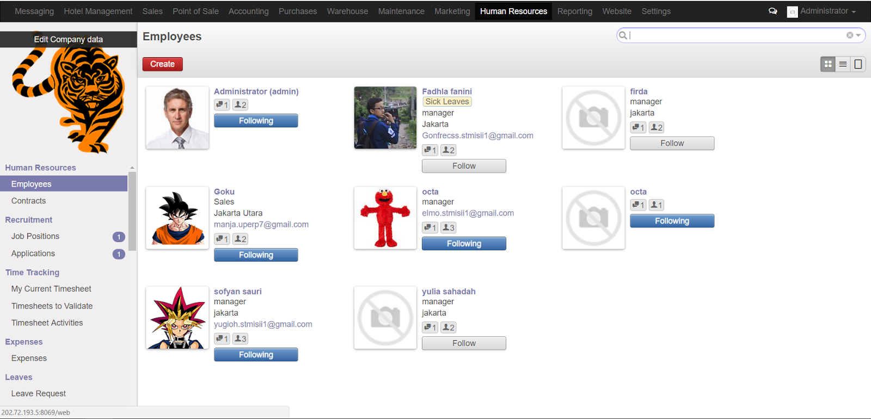Open Leave Request in sidebar
This screenshot has height=419, width=871.
(38, 393)
